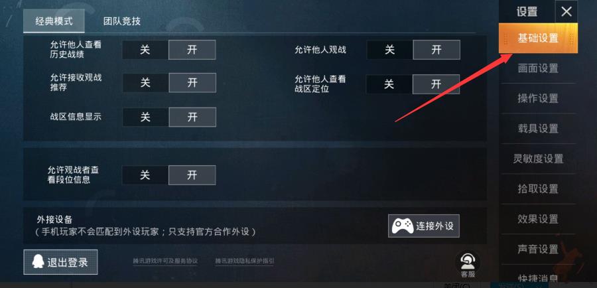Close the settings panel with X

pos(566,12)
